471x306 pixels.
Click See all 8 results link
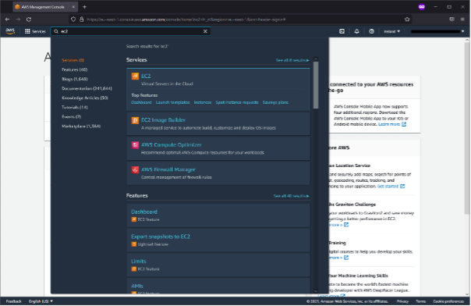(x=292, y=60)
